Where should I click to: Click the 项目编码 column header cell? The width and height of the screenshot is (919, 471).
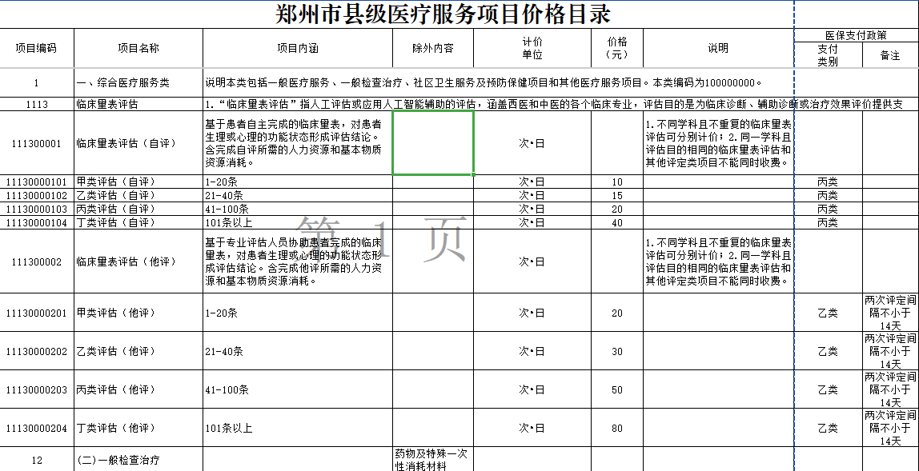click(37, 48)
